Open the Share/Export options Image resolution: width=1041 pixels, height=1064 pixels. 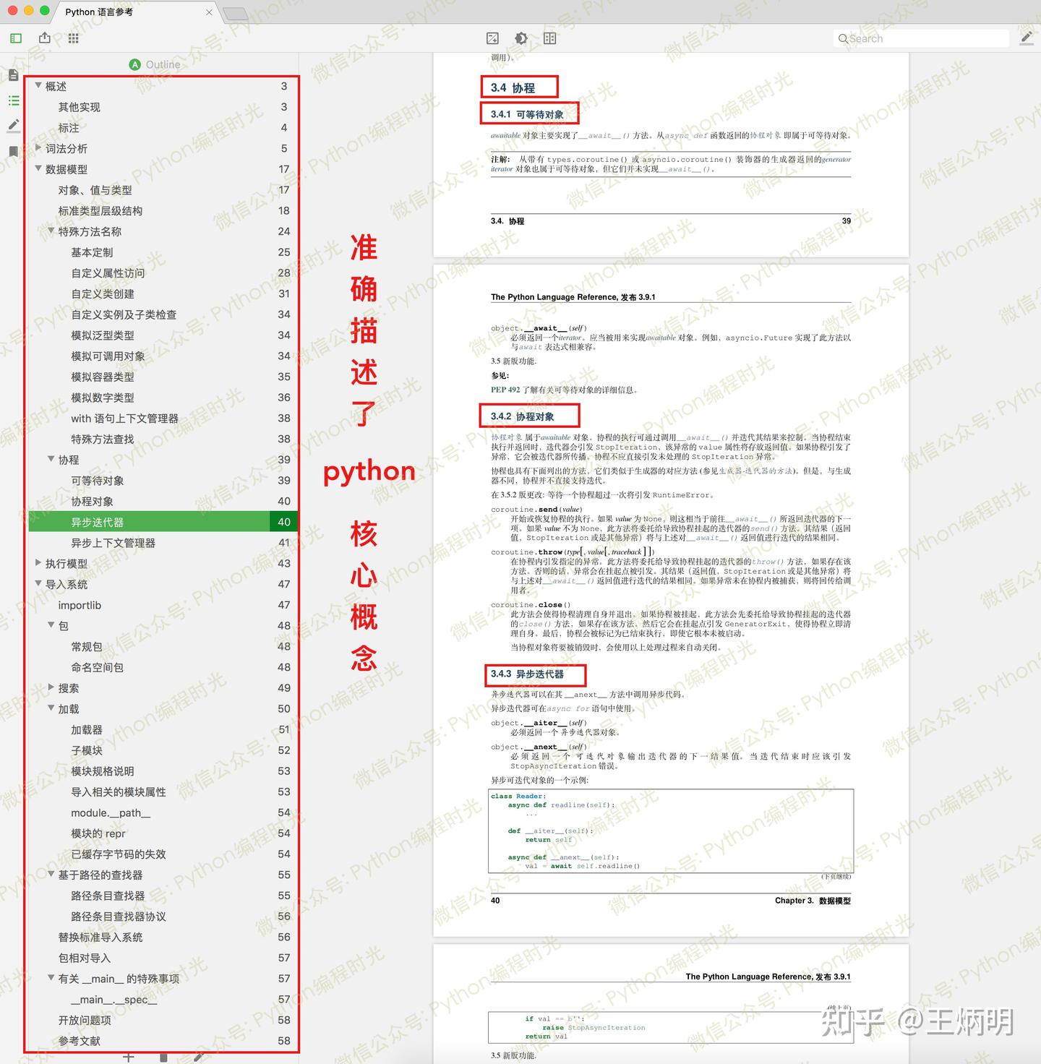[43, 38]
